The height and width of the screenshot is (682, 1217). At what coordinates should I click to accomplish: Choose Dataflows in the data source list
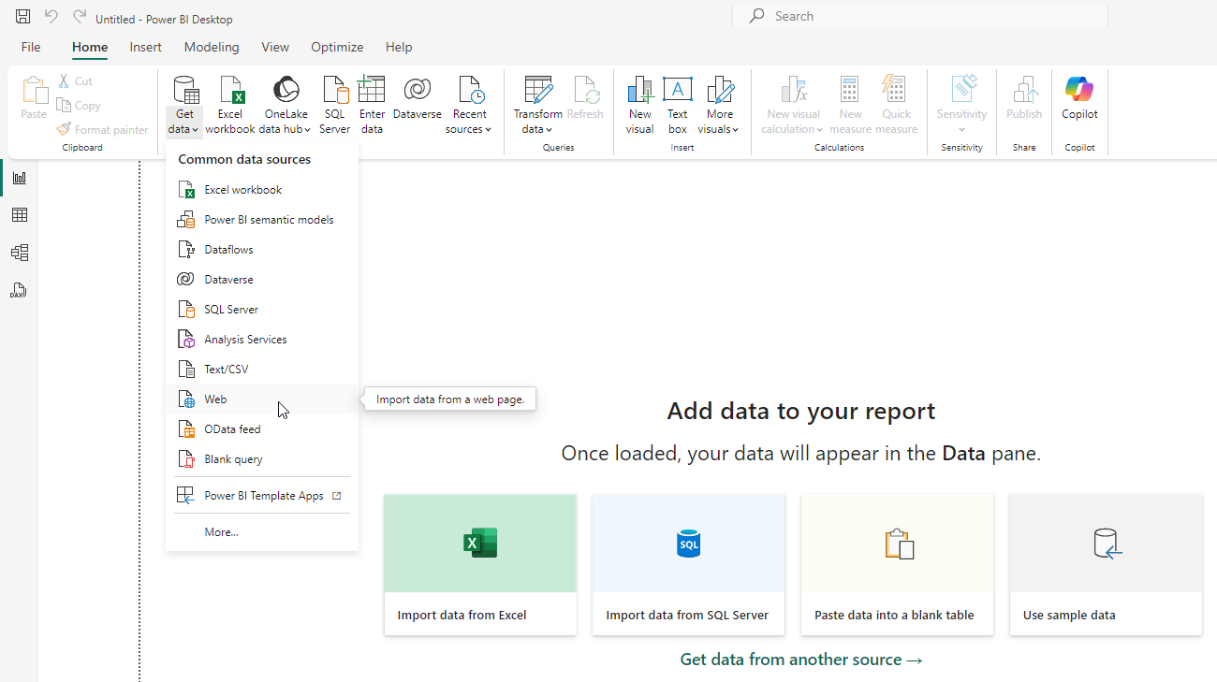[262, 250]
